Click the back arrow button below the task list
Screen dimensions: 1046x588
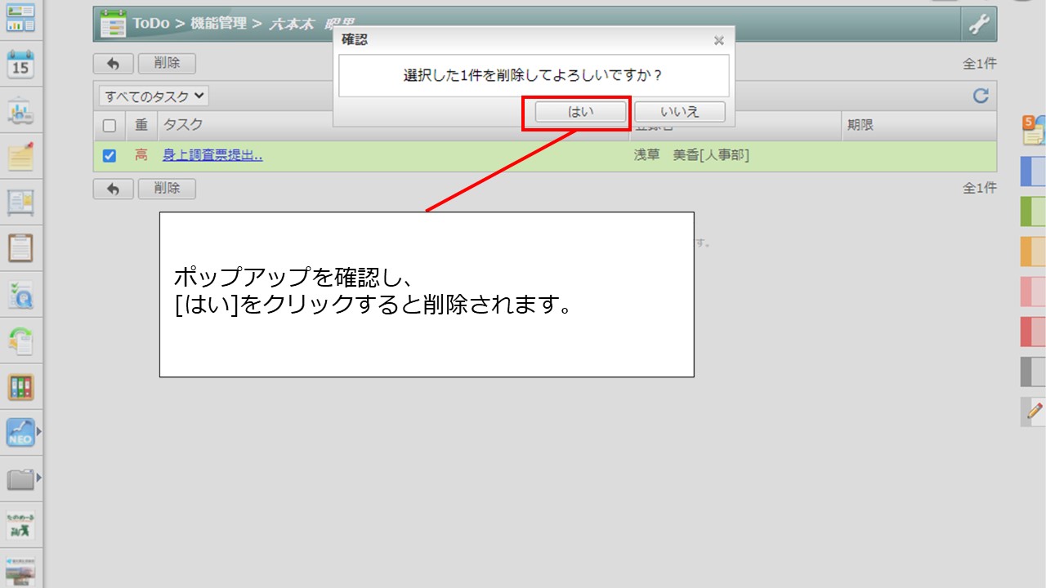coord(114,189)
